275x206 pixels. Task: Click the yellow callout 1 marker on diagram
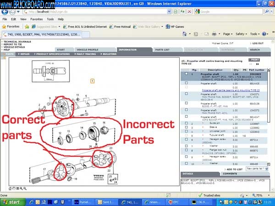click(x=92, y=81)
